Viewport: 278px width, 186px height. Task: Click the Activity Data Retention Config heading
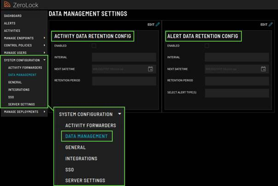[93, 36]
